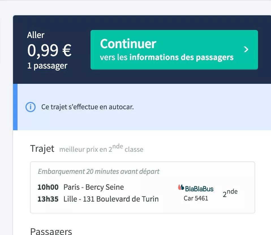This screenshot has height=235, width=271.
Task: Click Paris - Bercy Seine departure stop
Action: coord(94,187)
